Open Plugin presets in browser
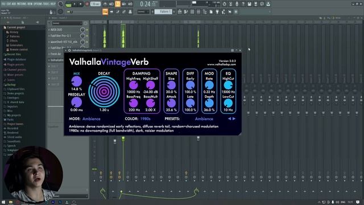The image size is (364, 205). (15, 64)
